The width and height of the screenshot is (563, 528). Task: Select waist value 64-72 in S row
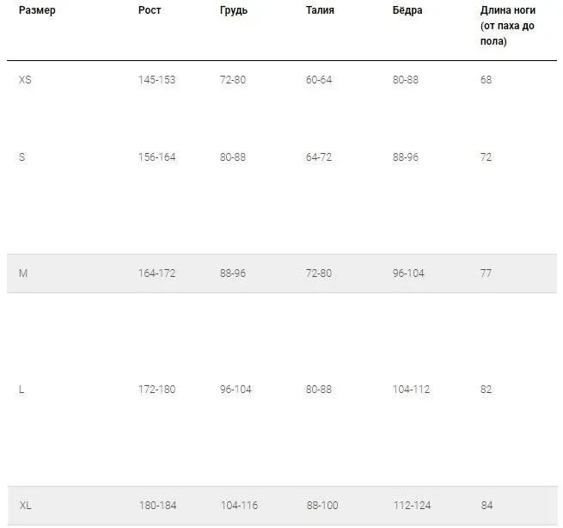[x=319, y=157]
